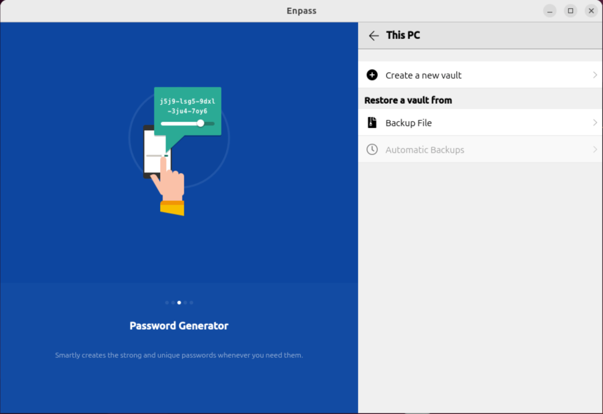Select the Automatic Backups option
Screen dimensions: 603x414
pyautogui.click(x=425, y=149)
